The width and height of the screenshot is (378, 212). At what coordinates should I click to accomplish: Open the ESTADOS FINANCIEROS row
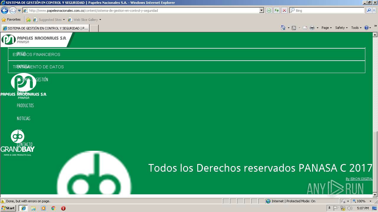[187, 54]
